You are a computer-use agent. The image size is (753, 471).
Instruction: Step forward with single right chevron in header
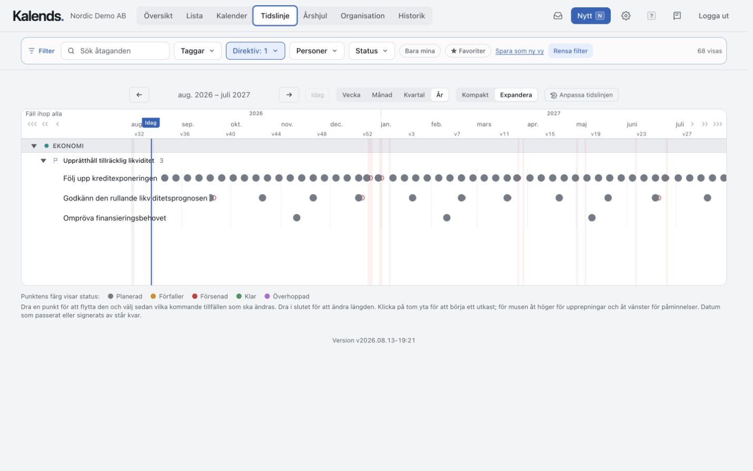point(692,124)
